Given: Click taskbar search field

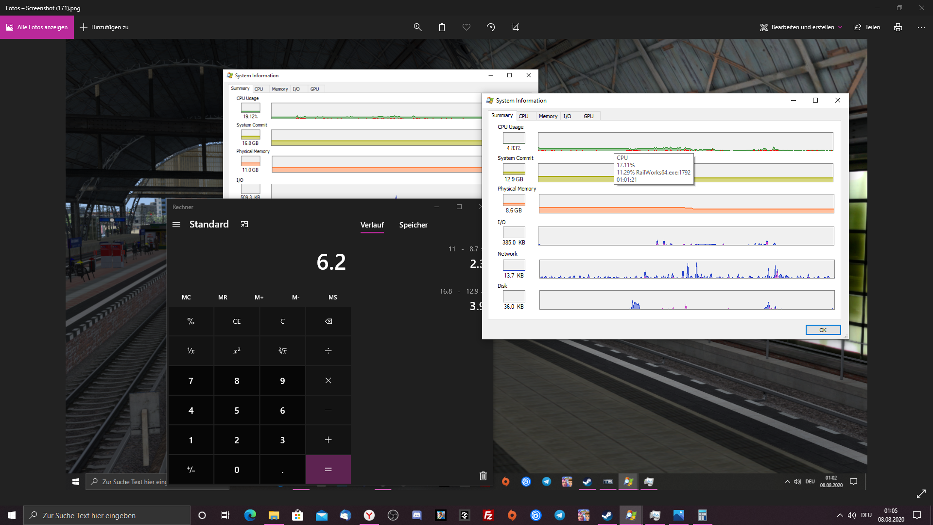Looking at the screenshot, I should pyautogui.click(x=107, y=515).
